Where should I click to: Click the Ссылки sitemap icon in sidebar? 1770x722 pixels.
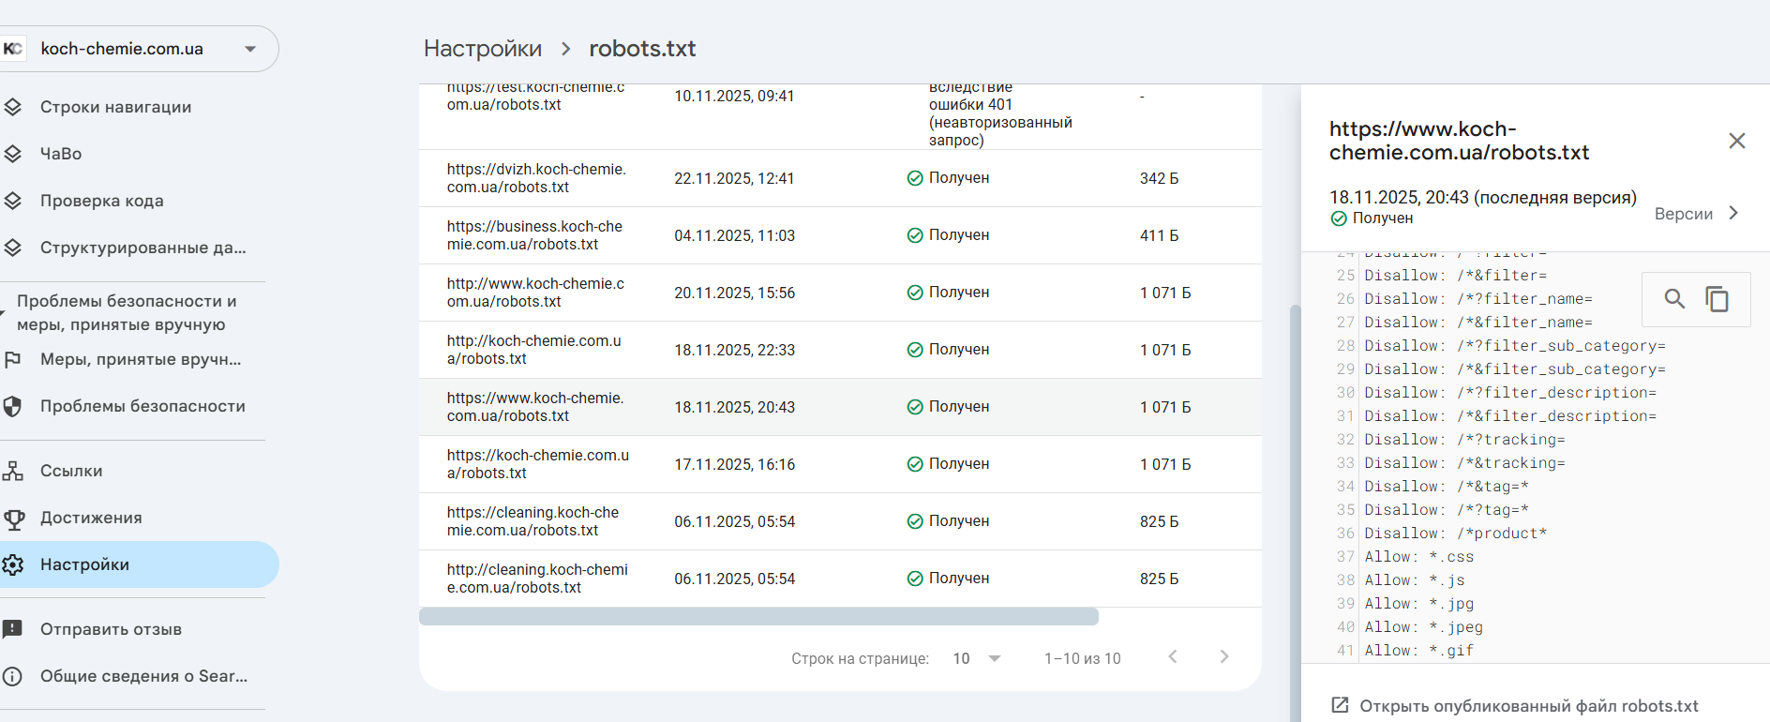[x=13, y=471]
